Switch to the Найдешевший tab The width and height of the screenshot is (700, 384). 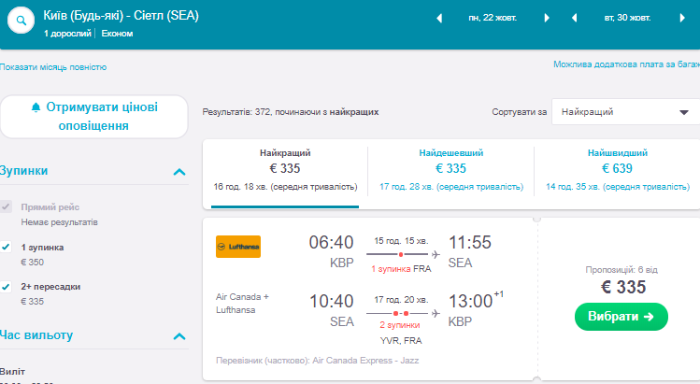click(450, 168)
